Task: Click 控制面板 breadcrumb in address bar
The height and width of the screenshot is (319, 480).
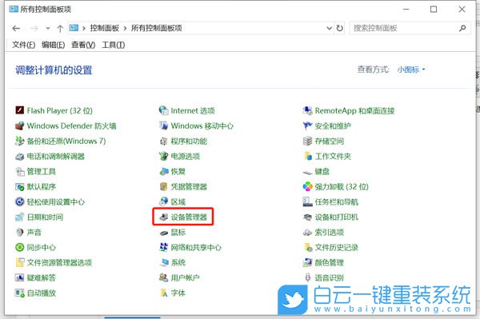Action: point(104,28)
